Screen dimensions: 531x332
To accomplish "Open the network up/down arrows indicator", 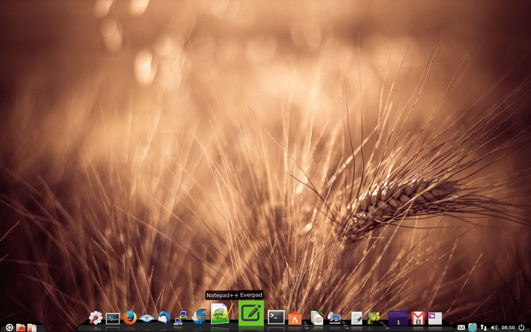I will (483, 327).
